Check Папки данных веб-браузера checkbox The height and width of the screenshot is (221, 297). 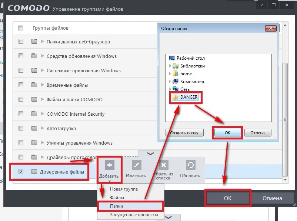21,42
